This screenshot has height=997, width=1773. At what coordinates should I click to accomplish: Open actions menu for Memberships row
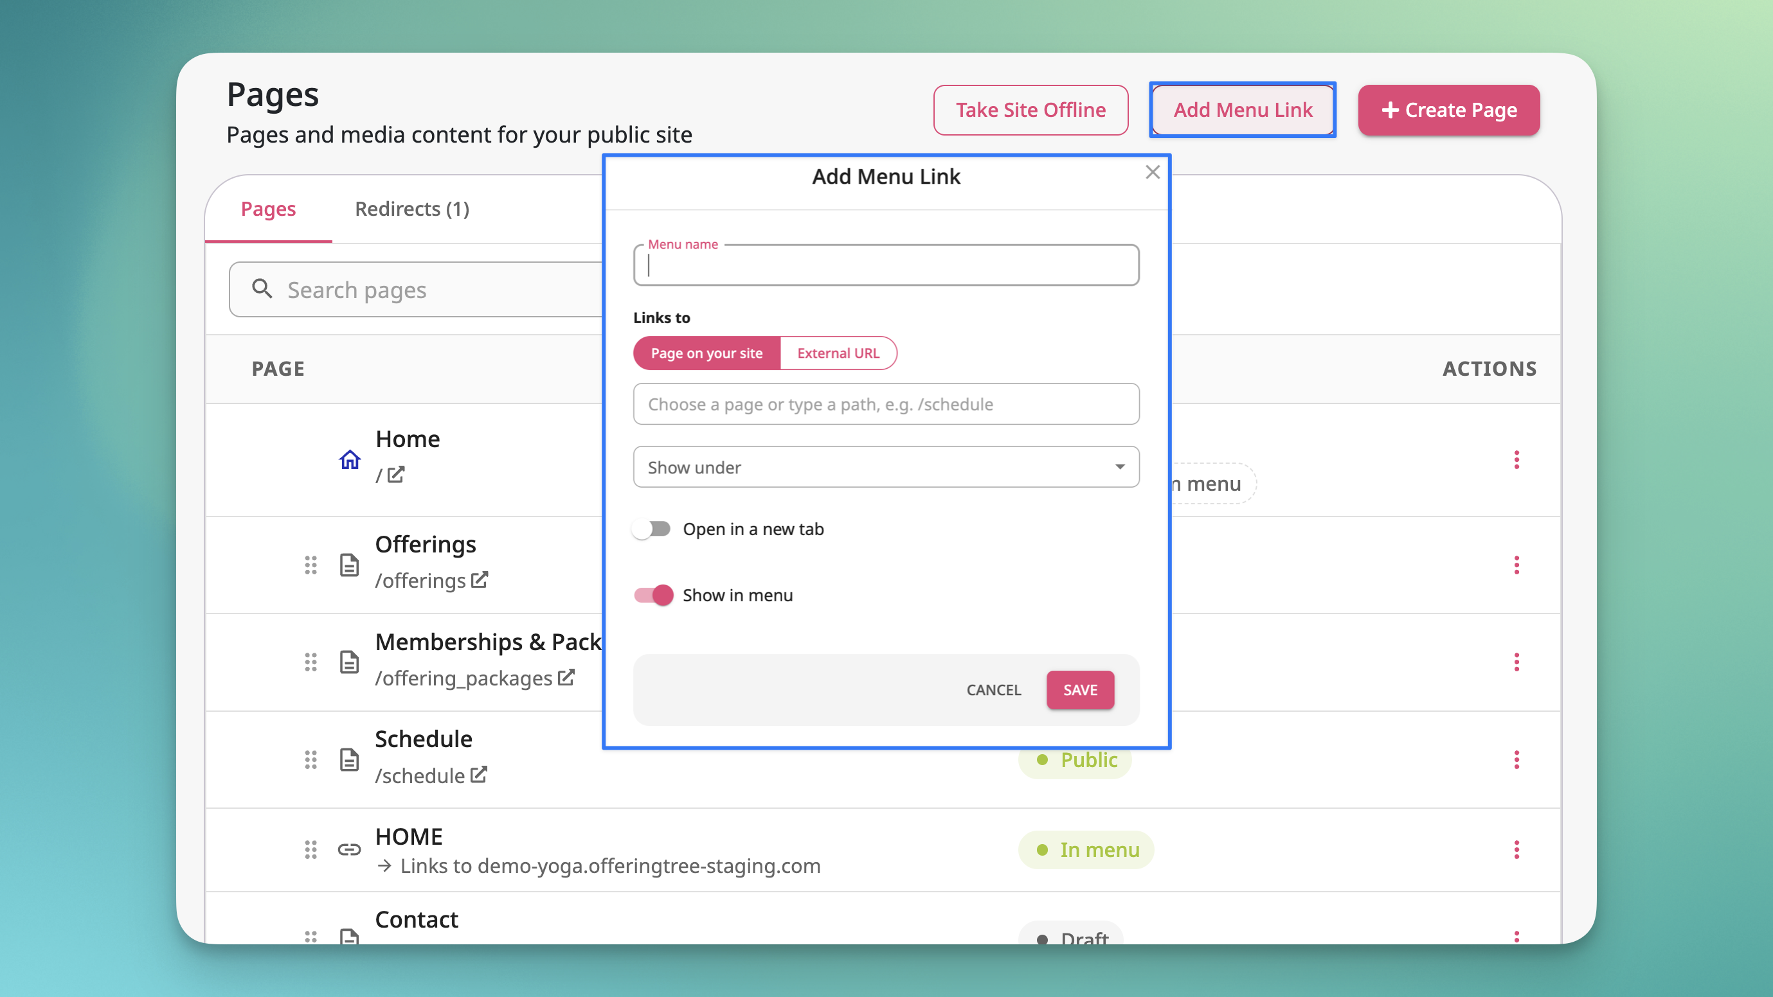[x=1516, y=662]
